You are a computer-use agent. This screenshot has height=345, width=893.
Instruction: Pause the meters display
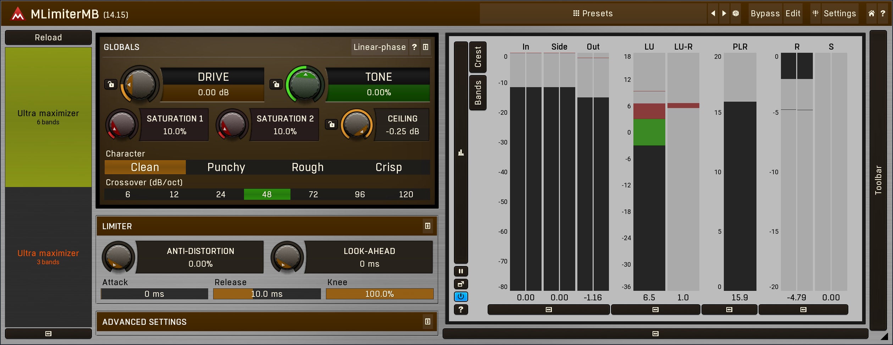point(461,271)
